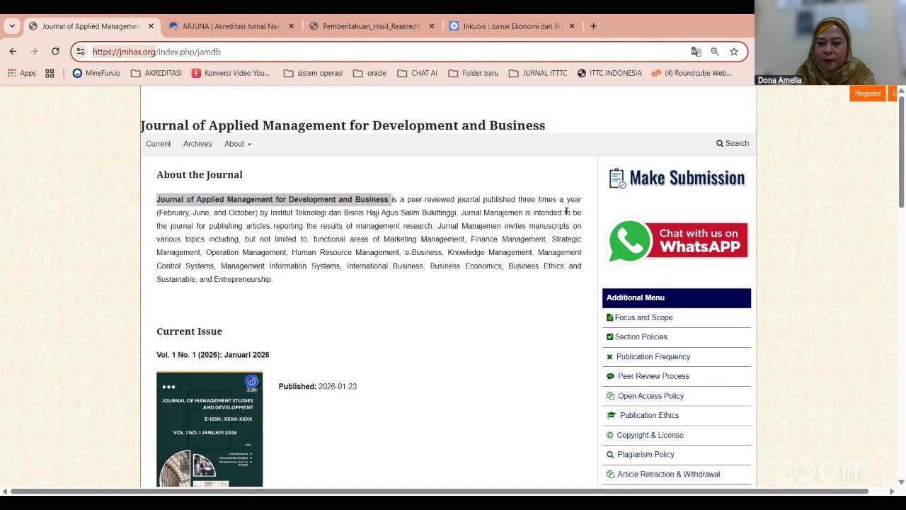Select the Journal of Applied Management tab

tap(91, 26)
